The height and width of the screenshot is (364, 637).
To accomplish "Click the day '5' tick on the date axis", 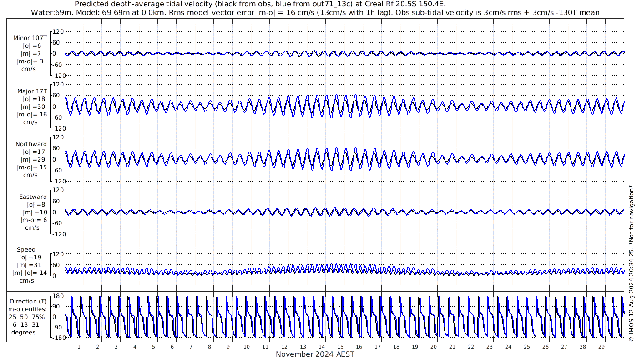I will click(x=153, y=347).
